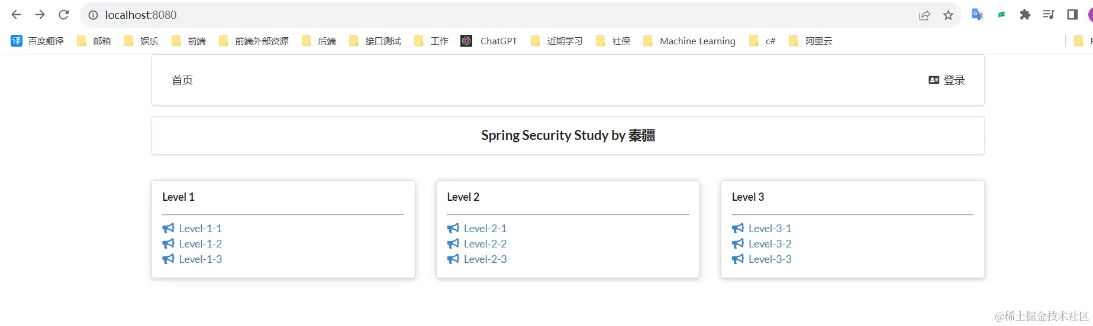Screen dimensions: 1093x326
Task: Focus the address bar showing localhost:8080
Action: pos(473,15)
